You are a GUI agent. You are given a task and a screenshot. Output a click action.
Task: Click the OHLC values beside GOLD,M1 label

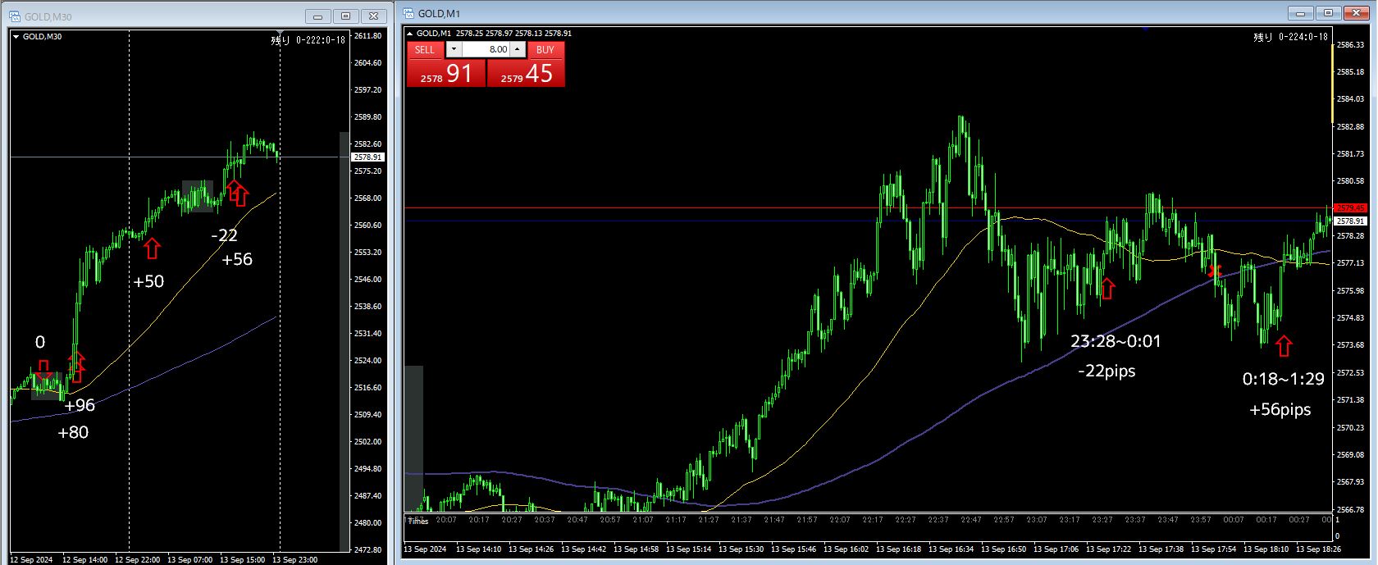[513, 34]
